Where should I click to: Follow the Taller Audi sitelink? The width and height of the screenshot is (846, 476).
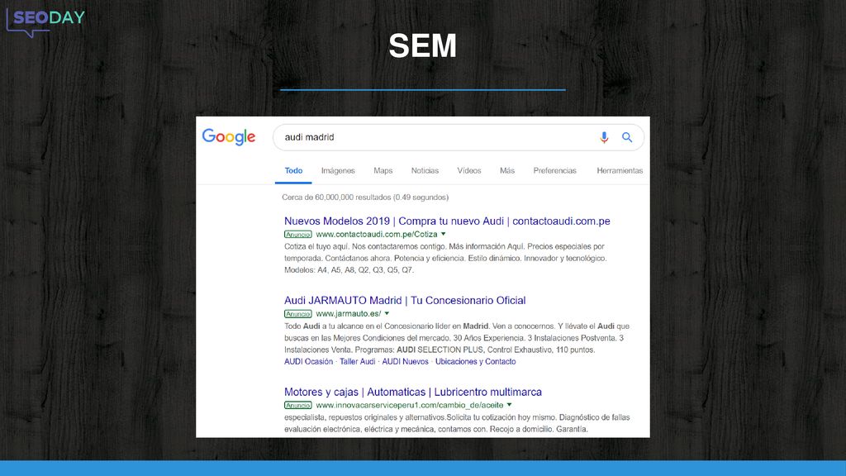point(357,362)
